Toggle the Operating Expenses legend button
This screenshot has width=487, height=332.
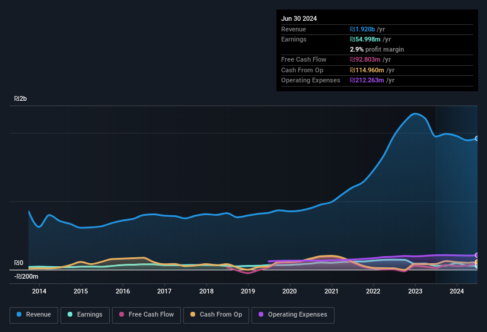pos(292,315)
